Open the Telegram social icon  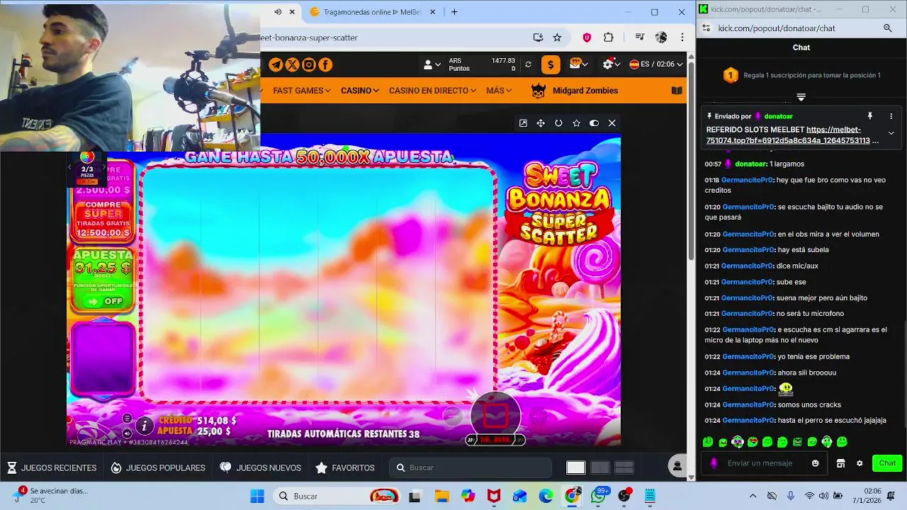[x=276, y=64]
